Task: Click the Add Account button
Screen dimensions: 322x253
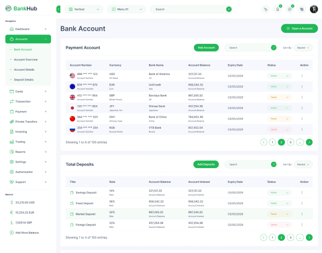Action: [206, 48]
